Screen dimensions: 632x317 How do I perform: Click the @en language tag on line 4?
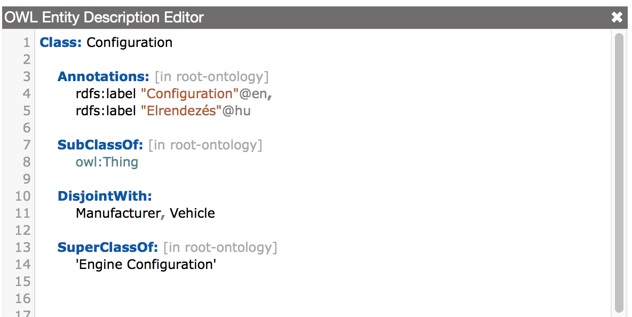point(251,93)
